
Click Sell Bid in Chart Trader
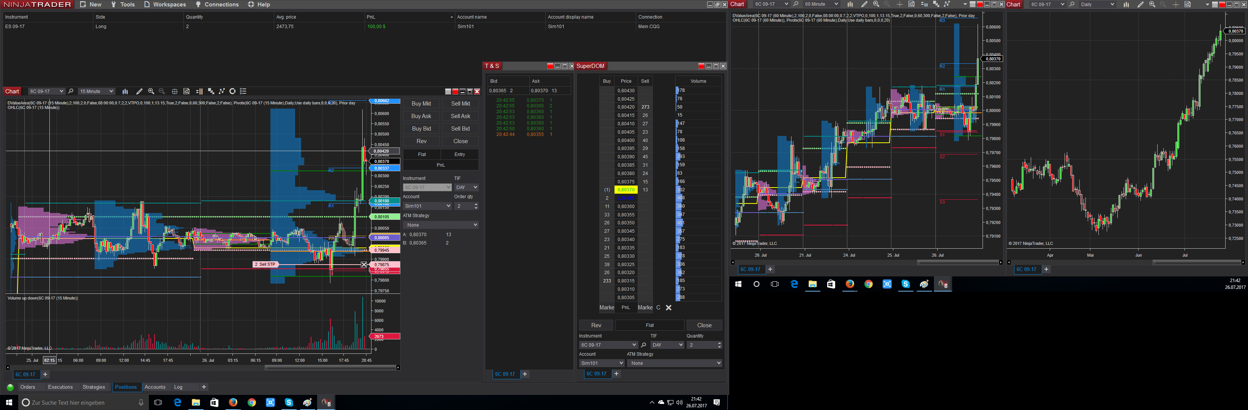pyautogui.click(x=460, y=129)
